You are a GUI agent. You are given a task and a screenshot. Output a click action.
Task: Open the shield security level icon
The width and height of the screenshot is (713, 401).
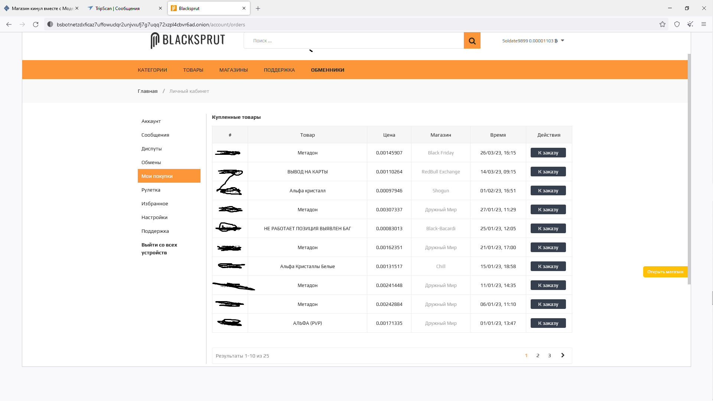(x=677, y=25)
